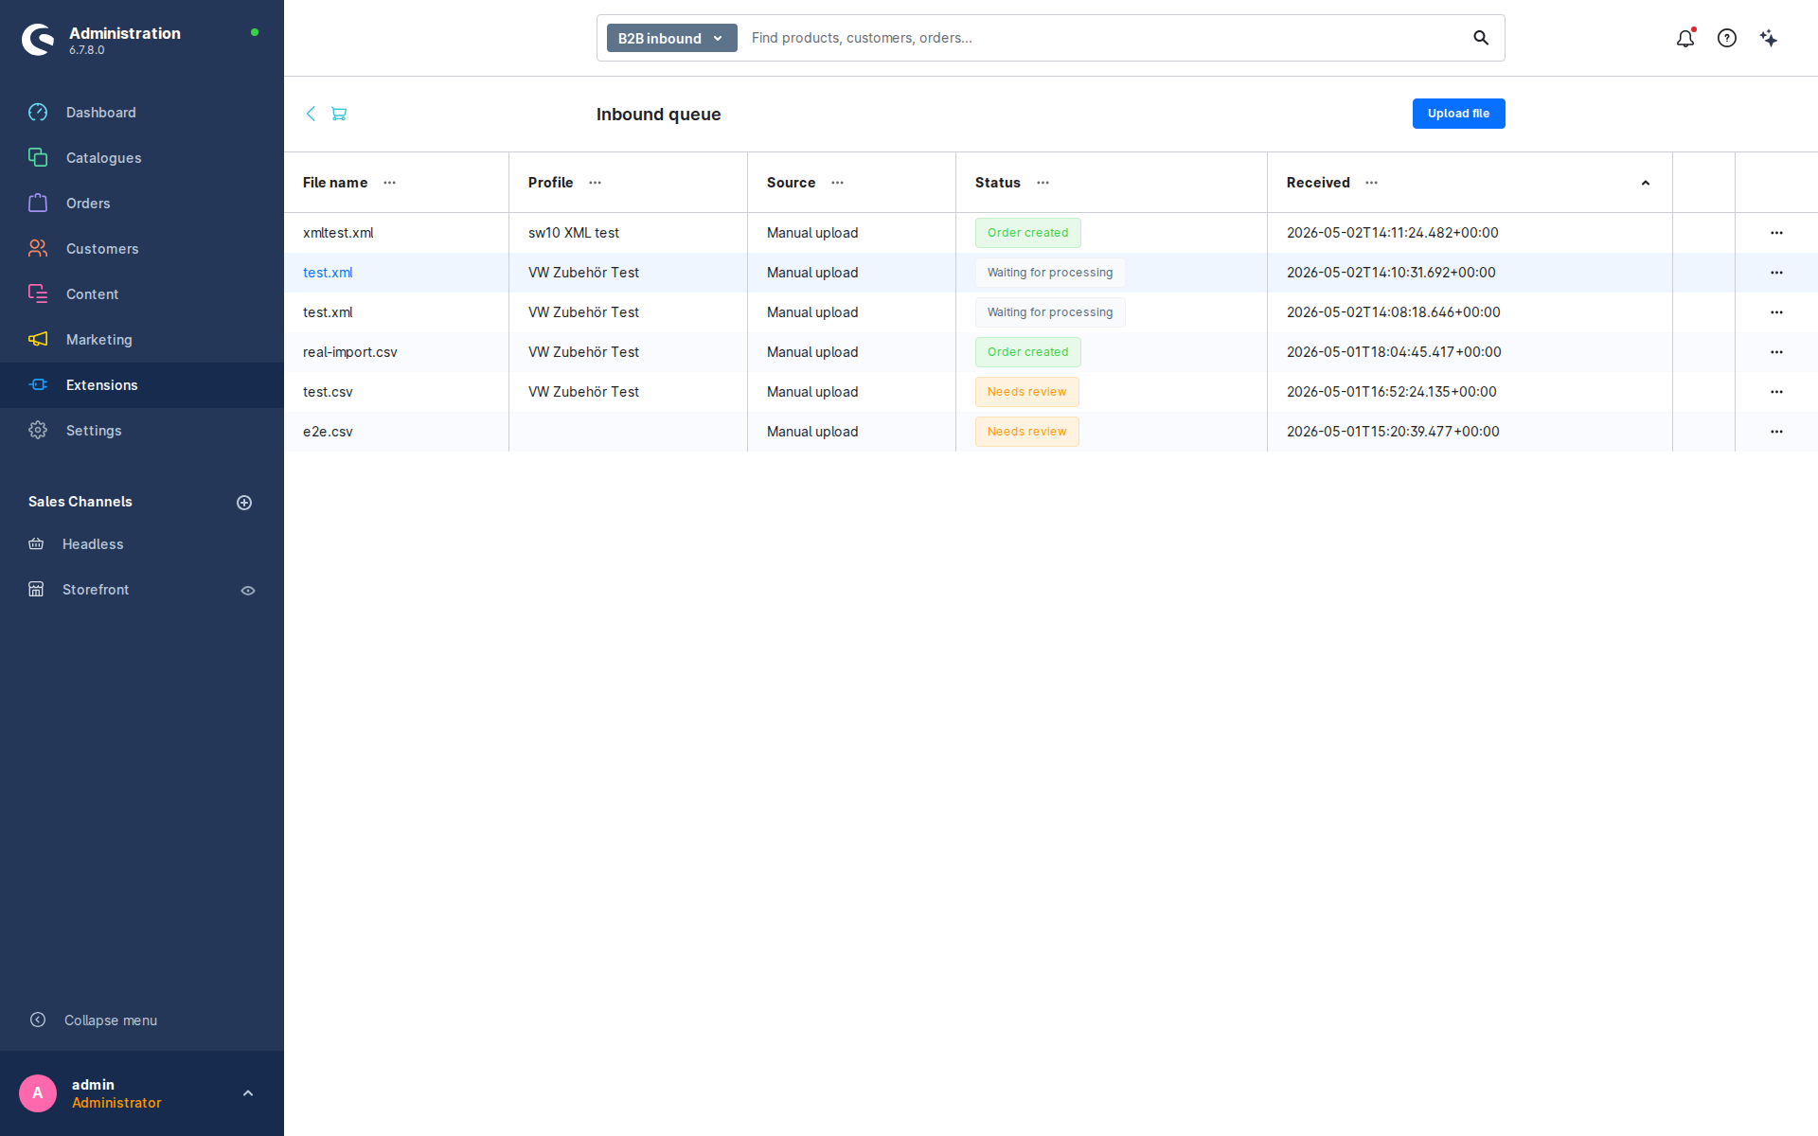Open Dashboard in the sidebar
The image size is (1818, 1136).
coord(142,113)
